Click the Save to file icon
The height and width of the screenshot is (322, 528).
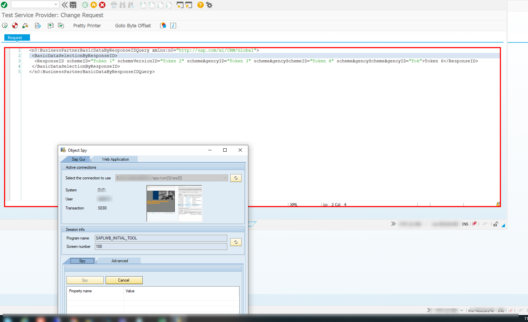61,26
